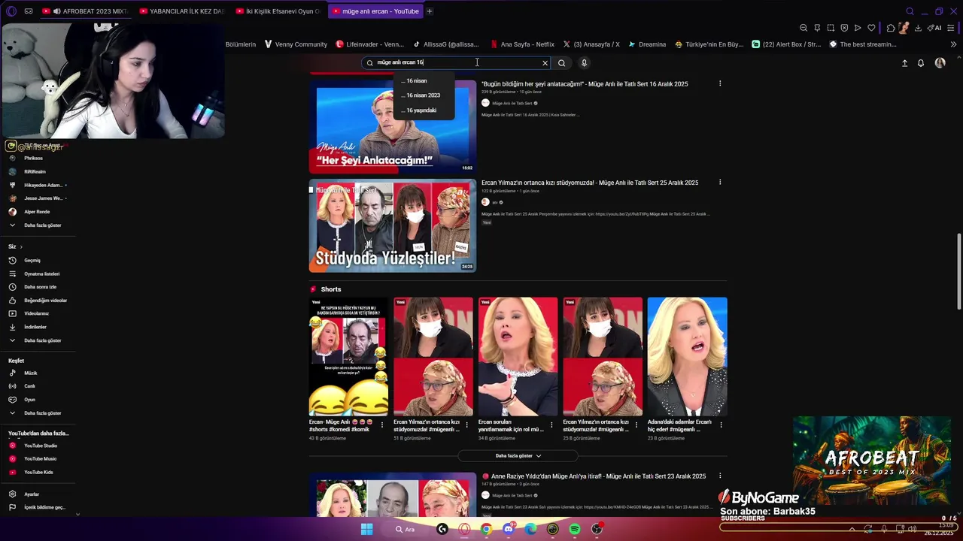Open the 'Ercan soruları yanıtlamamak için' Short thumbnail
The width and height of the screenshot is (963, 541).
(x=518, y=356)
